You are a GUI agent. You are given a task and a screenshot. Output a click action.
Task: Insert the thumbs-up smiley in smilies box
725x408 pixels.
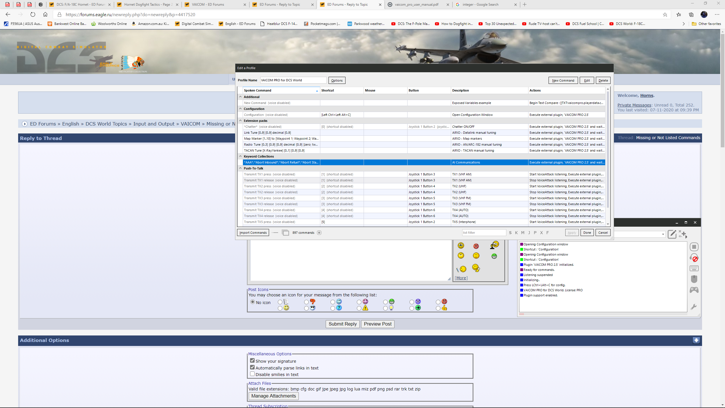(476, 268)
